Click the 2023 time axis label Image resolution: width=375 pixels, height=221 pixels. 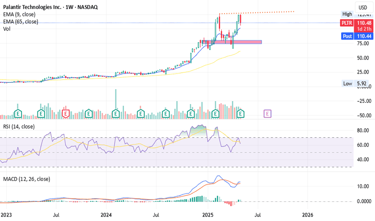coord(6,215)
